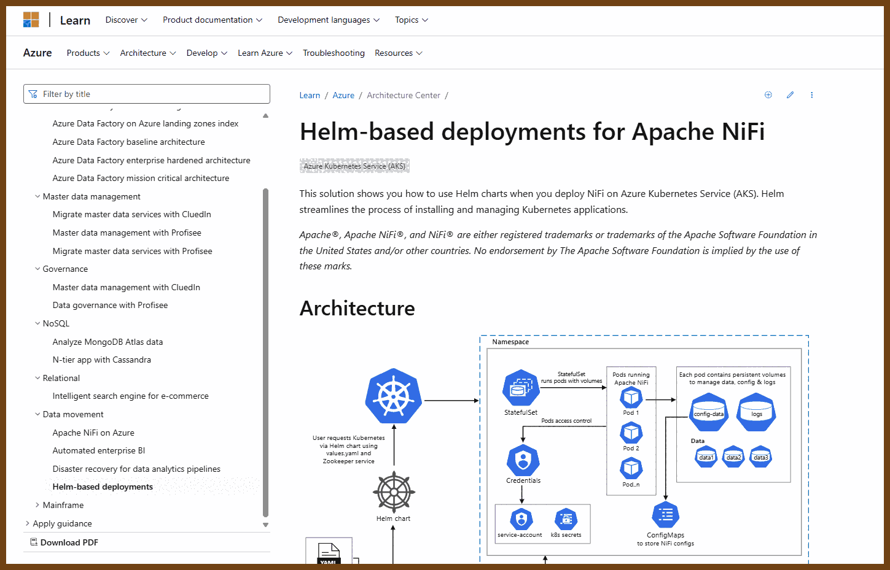Click the Helm chart icon in the diagram
The height and width of the screenshot is (570, 890).
[394, 492]
